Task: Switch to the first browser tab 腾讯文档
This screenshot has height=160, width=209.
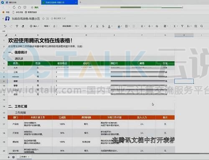Action: [11, 2]
